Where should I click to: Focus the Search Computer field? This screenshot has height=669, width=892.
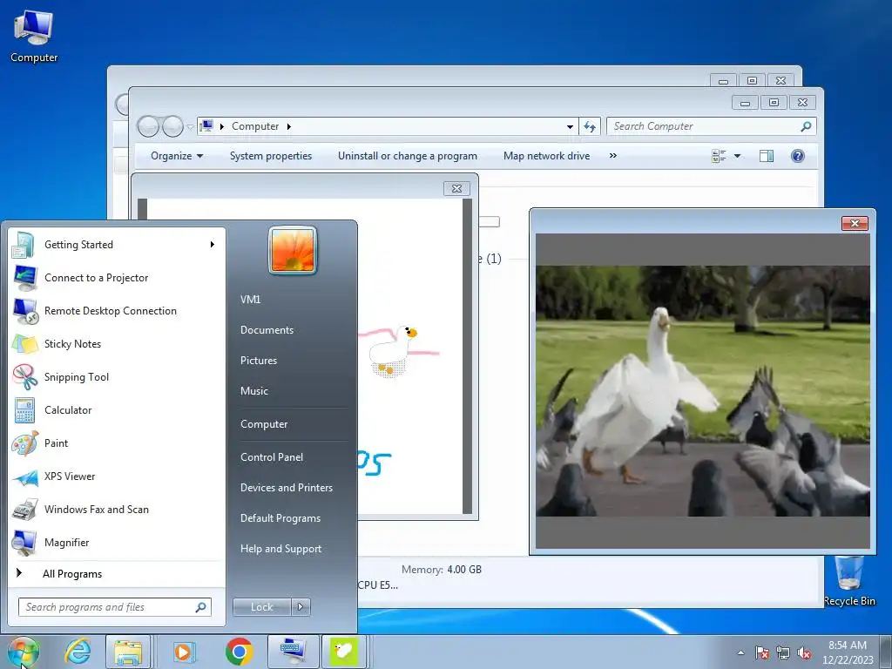click(x=711, y=126)
